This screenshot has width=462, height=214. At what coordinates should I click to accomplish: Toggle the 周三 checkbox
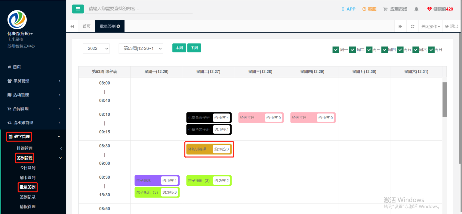tap(369, 50)
